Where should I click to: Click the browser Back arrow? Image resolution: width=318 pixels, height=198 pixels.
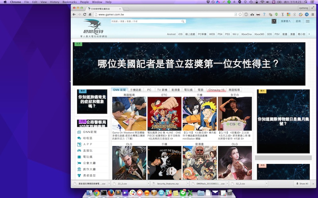74,15
